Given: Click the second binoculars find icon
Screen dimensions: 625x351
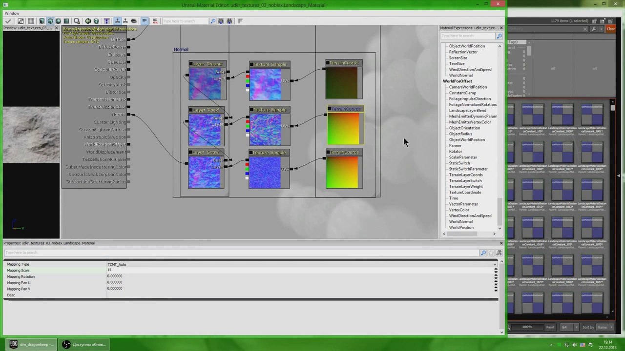Looking at the screenshot, I should coord(229,21).
